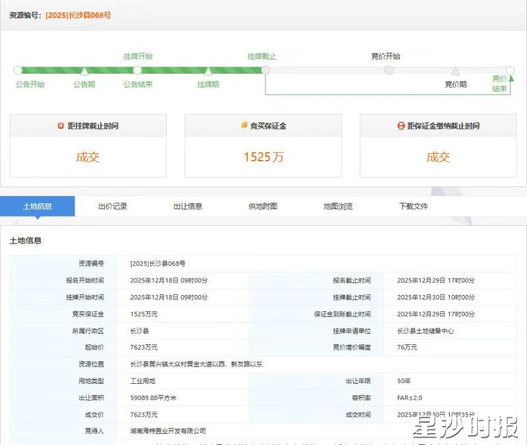
Task: Click the 公告开始 circle on the timeline
Action: [18, 70]
